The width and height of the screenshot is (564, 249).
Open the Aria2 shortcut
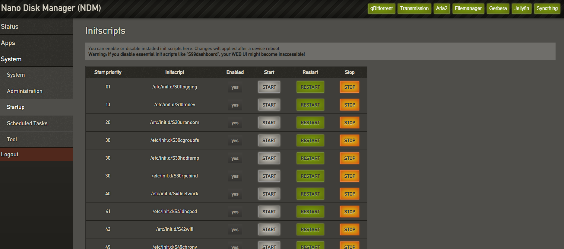(442, 8)
